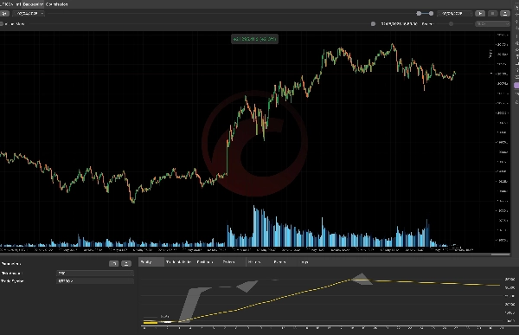
Task: Click the small pill button left of start date
Action: pyautogui.click(x=4, y=14)
